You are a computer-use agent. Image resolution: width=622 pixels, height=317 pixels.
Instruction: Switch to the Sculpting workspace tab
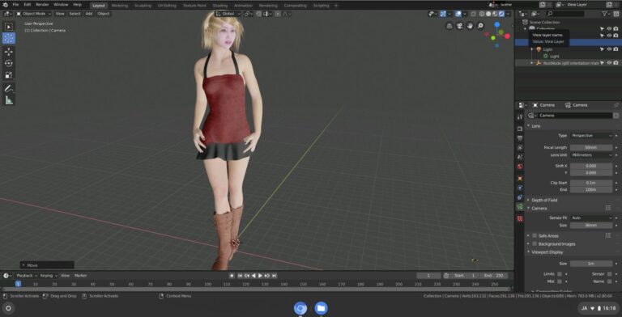pyautogui.click(x=143, y=6)
